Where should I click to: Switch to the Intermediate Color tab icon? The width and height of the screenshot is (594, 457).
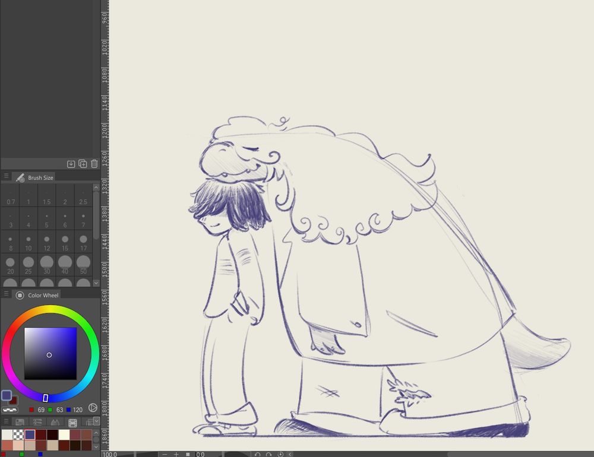[55, 422]
